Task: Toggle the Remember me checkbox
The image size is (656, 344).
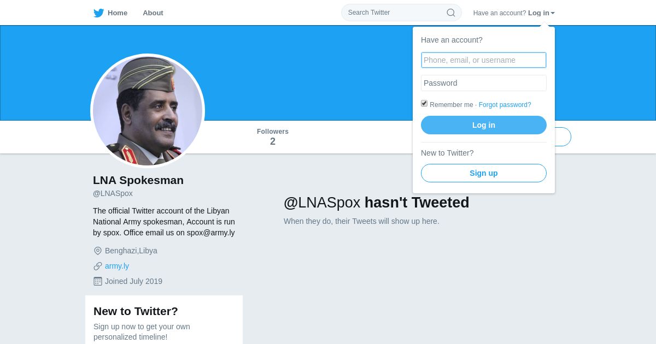Action: point(424,104)
